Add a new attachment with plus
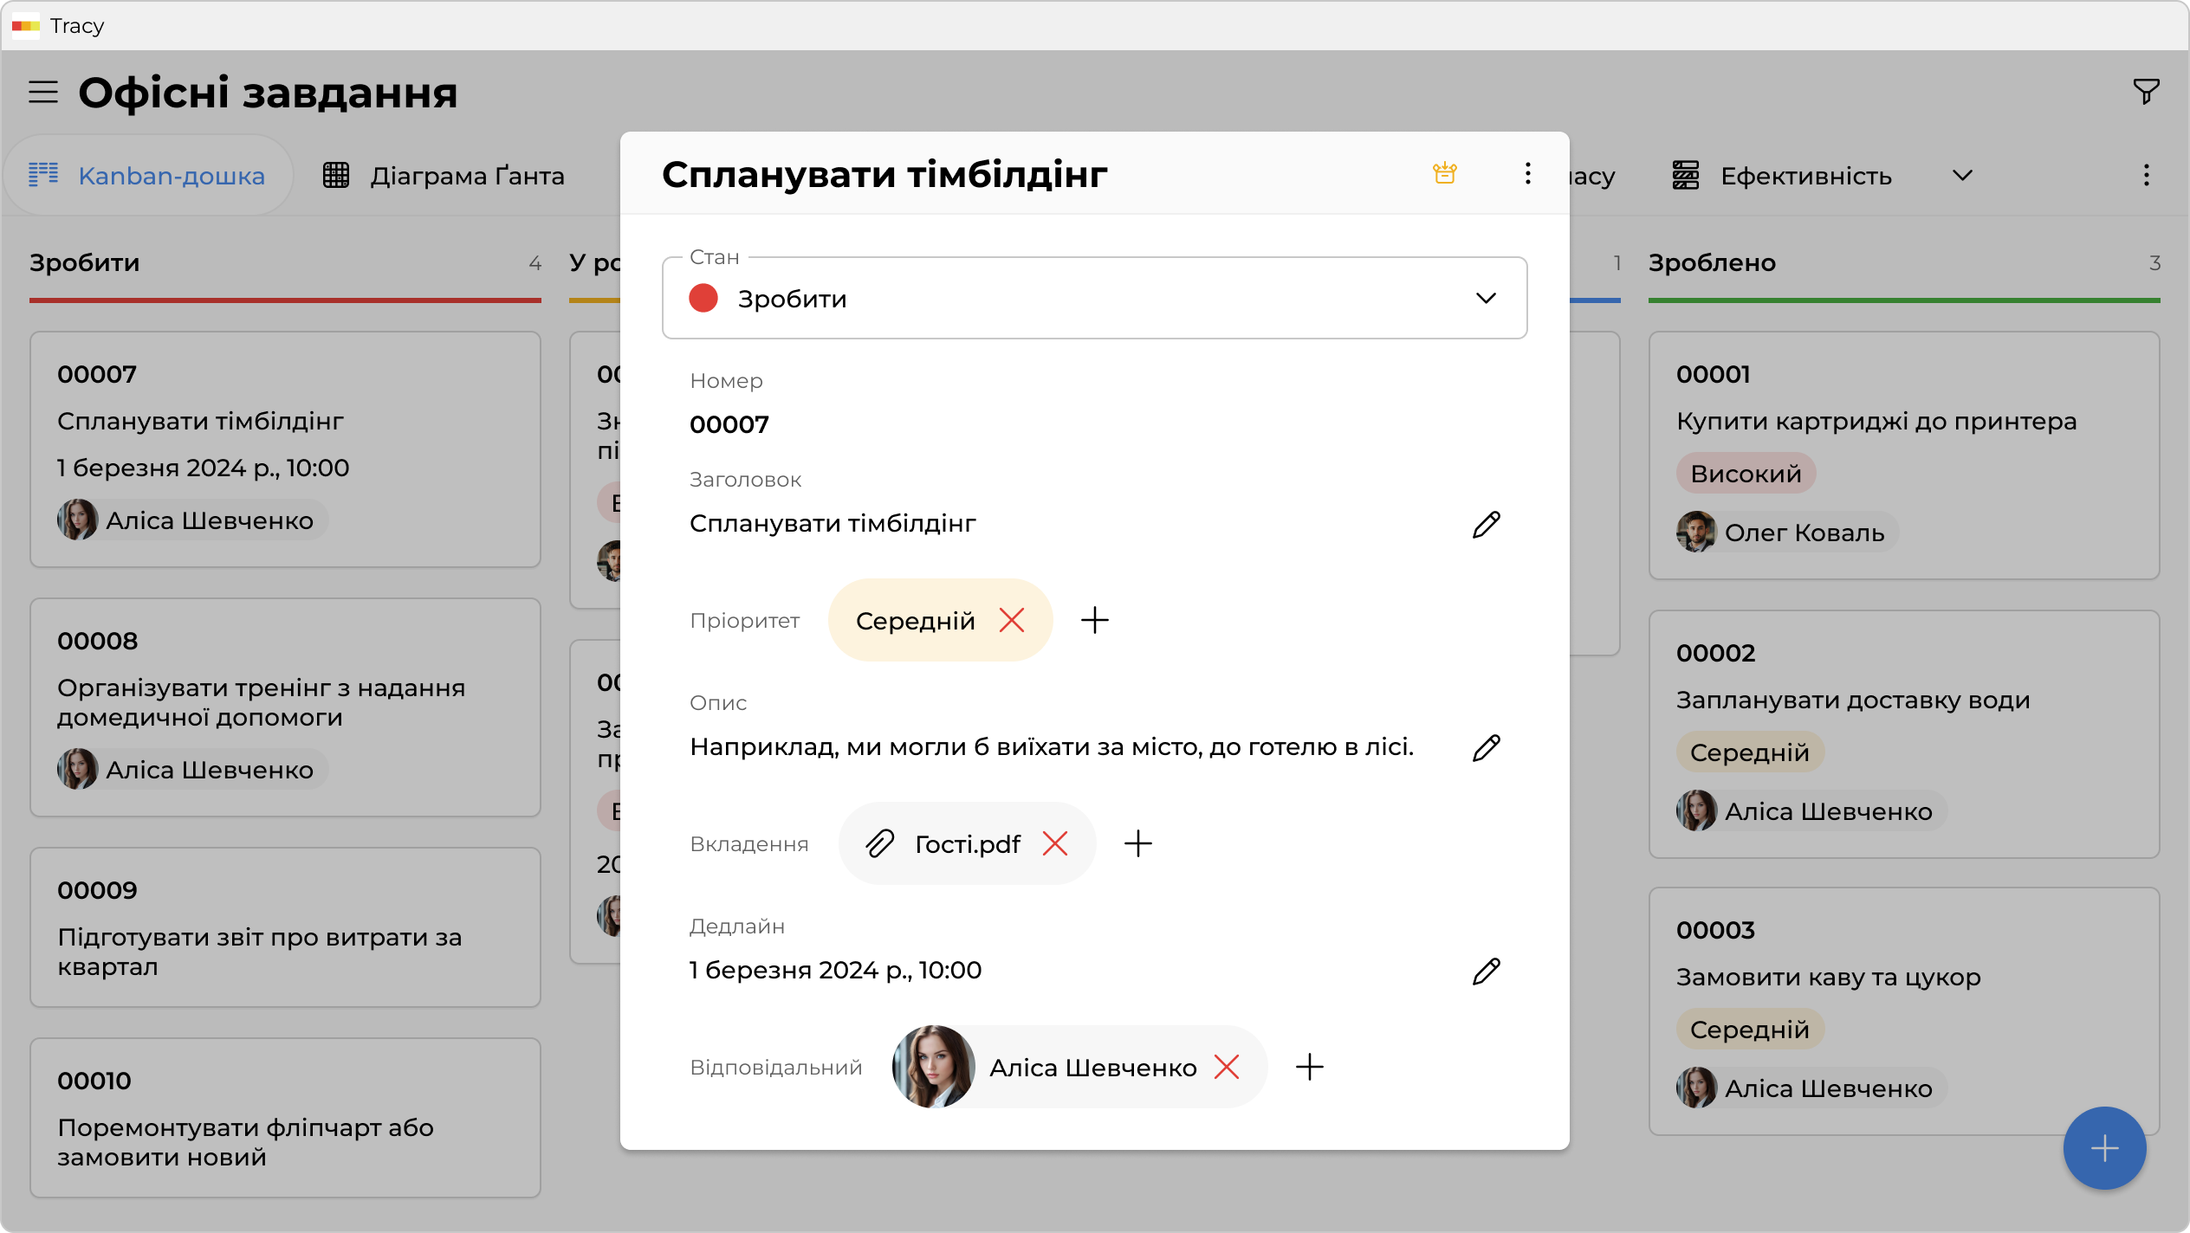Screen dimensions: 2190x1233 pos(1137,844)
